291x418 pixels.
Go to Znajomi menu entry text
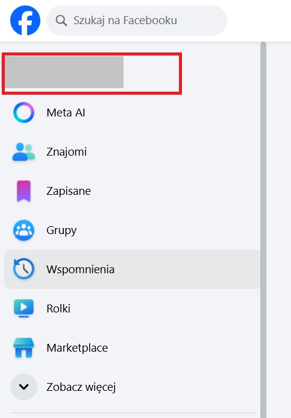pyautogui.click(x=66, y=152)
